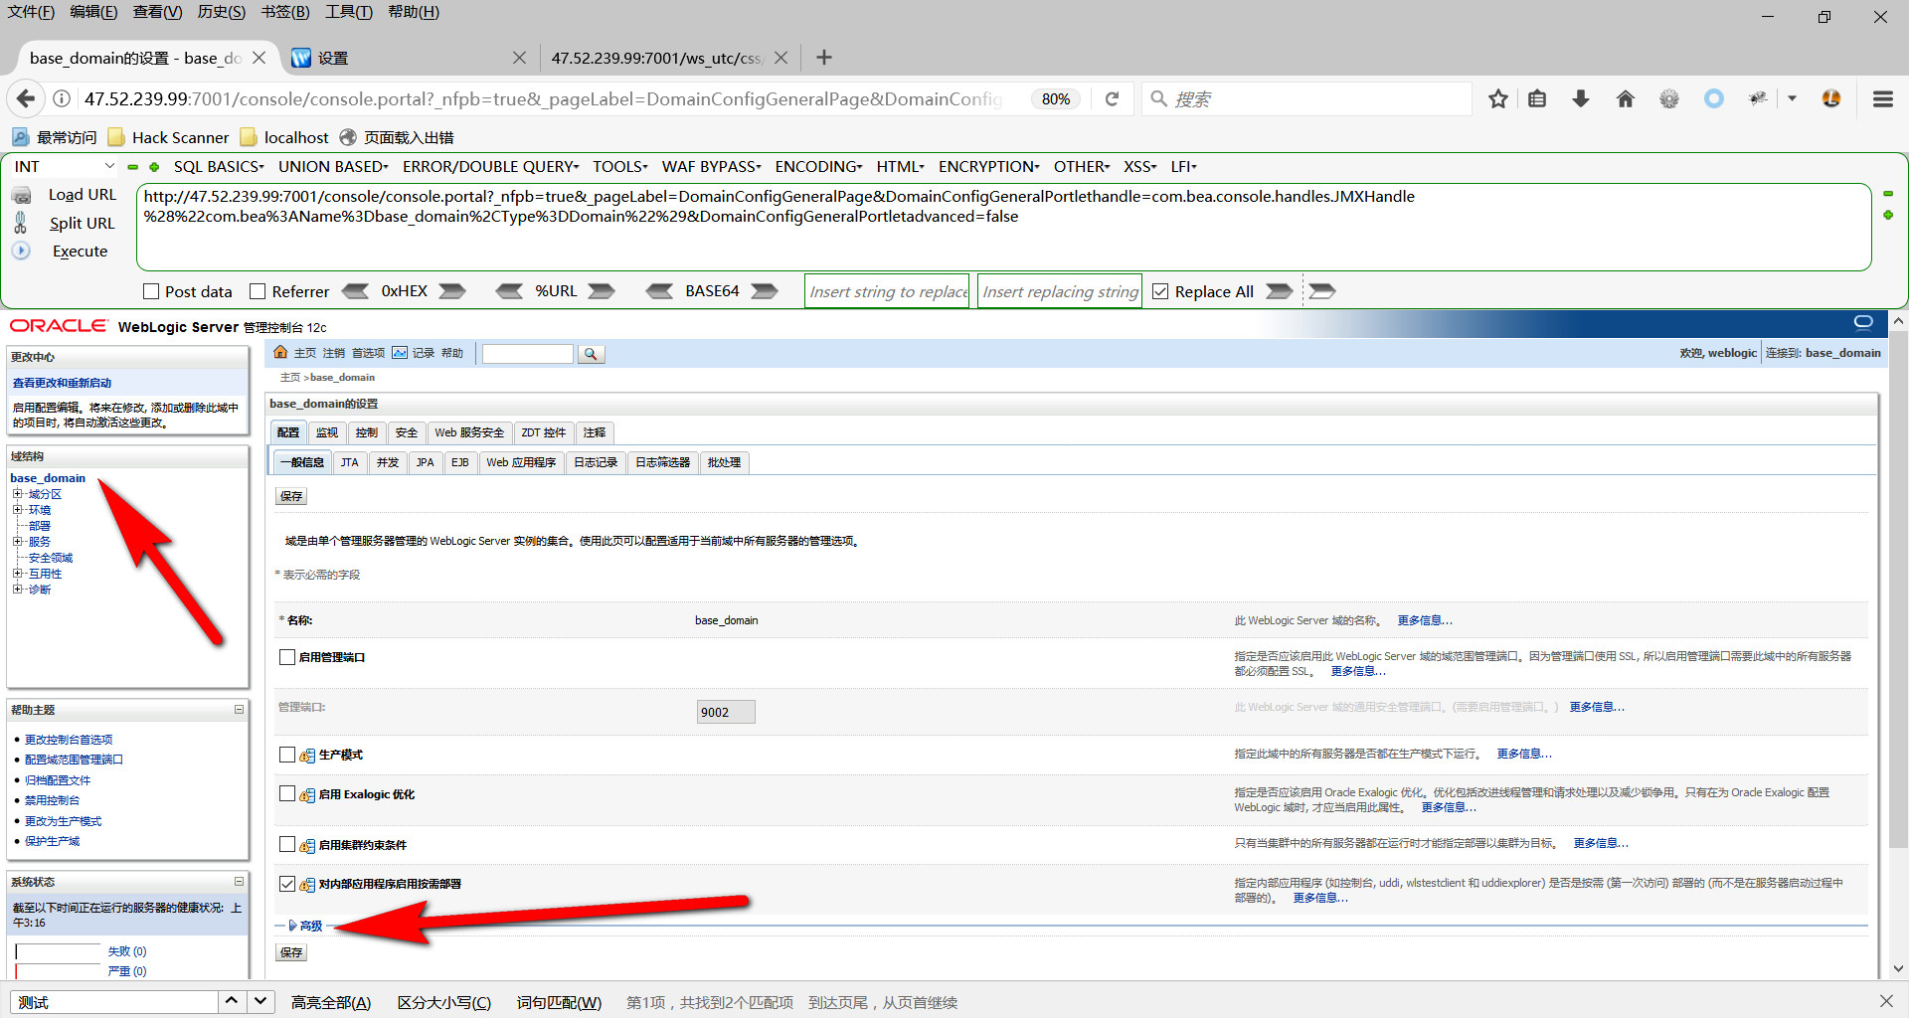Expand the 服务 tree node

(x=17, y=542)
